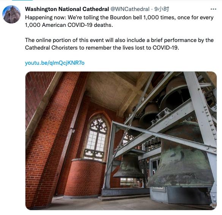Open the bell tower photo attachment

coord(121,141)
